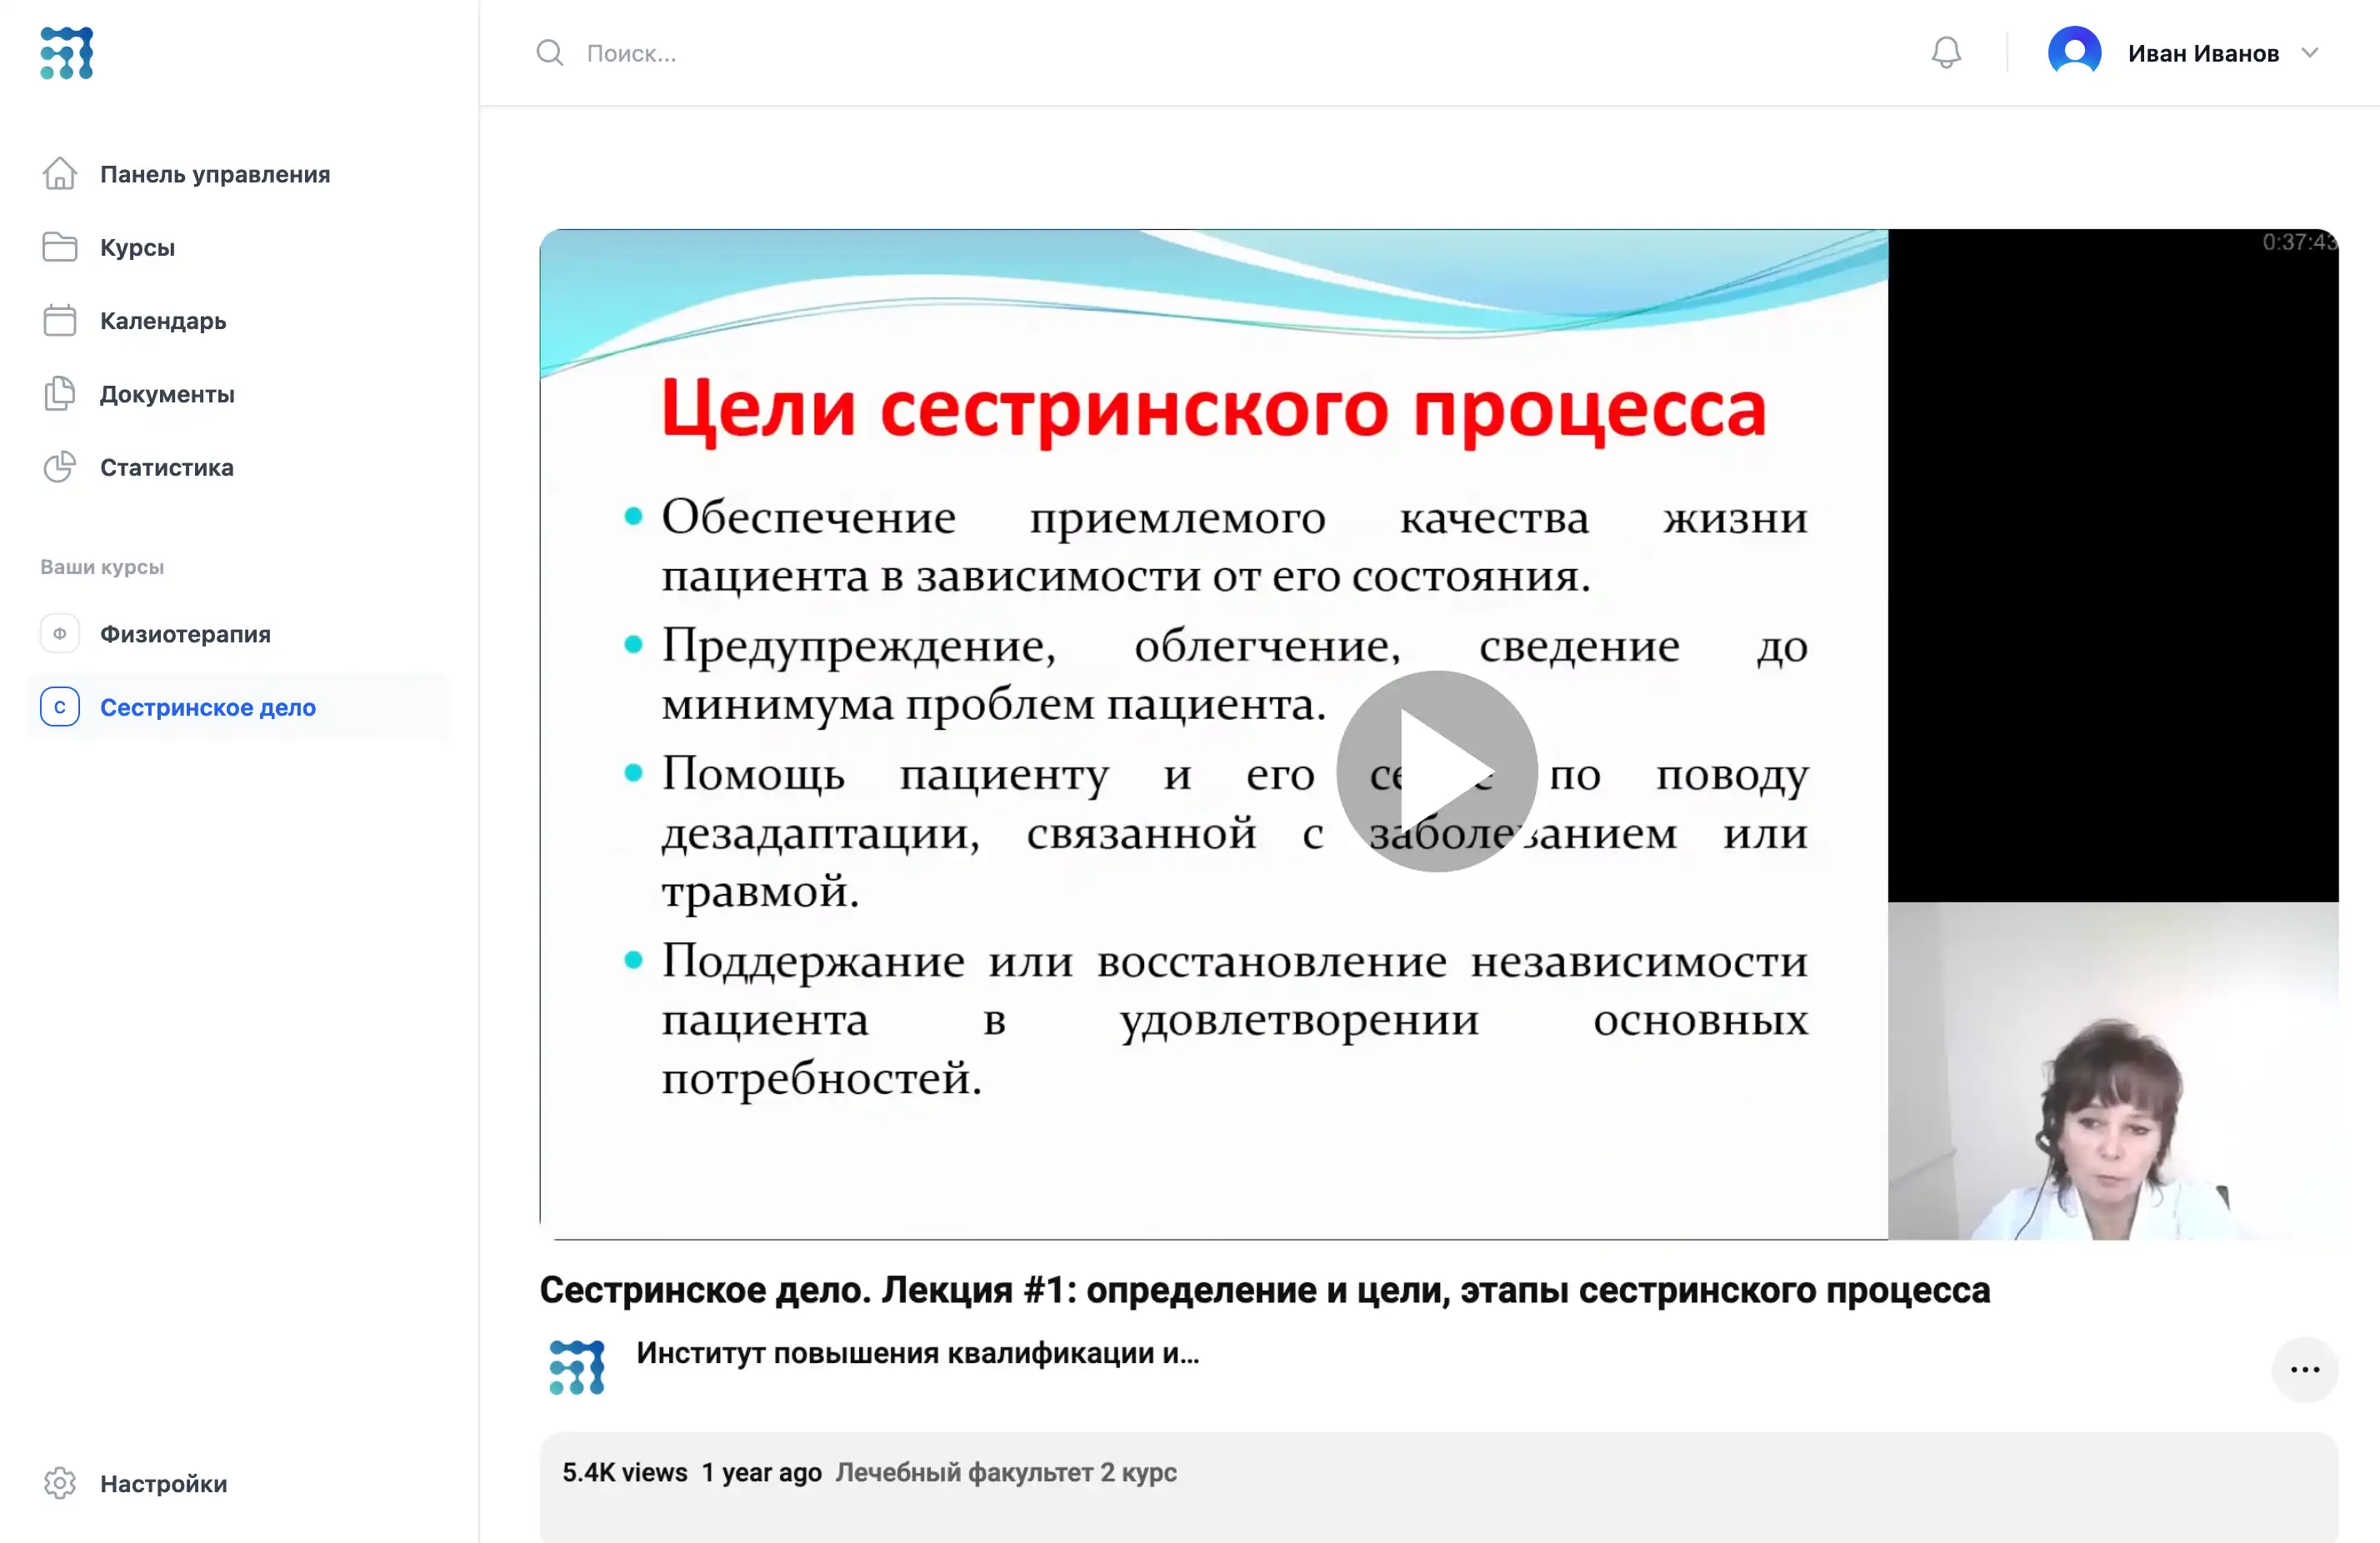Open the video three-dots options menu

point(2304,1369)
